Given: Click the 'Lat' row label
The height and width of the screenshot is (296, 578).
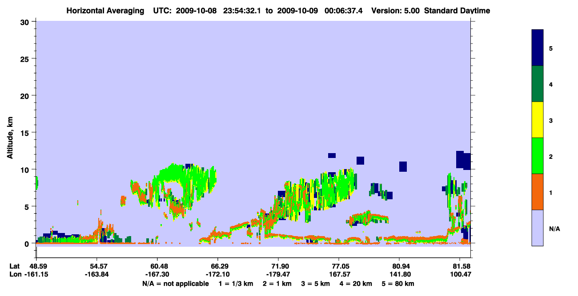Looking at the screenshot, I should point(15,266).
